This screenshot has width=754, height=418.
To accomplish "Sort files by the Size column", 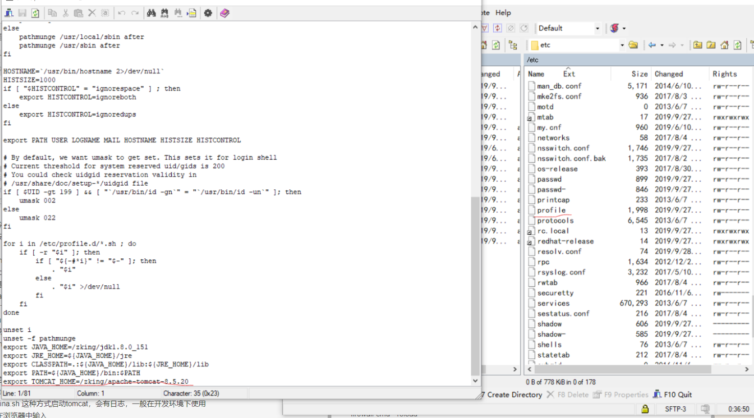I will [x=639, y=74].
